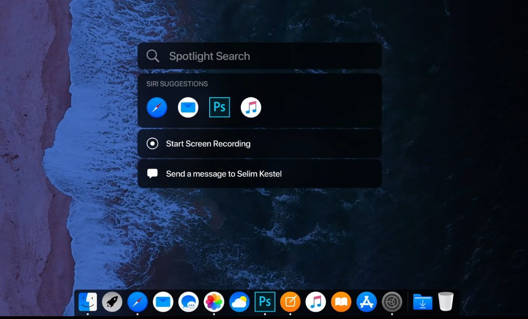Open Safari in the dock
Viewport: 528px width, 319px height.
137,302
